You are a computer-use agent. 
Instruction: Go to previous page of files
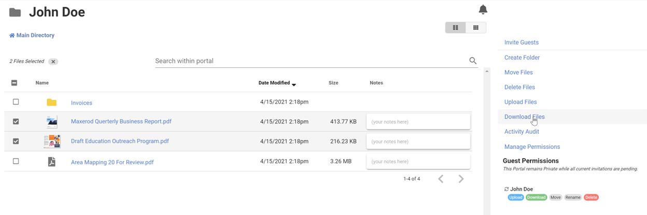pos(441,179)
